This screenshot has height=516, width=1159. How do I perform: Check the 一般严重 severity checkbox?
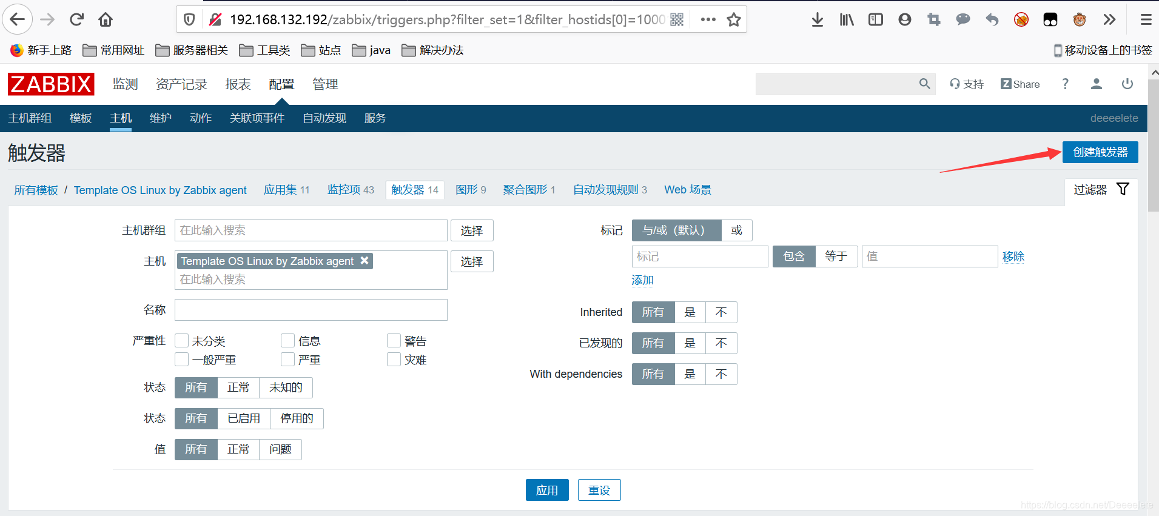click(181, 360)
